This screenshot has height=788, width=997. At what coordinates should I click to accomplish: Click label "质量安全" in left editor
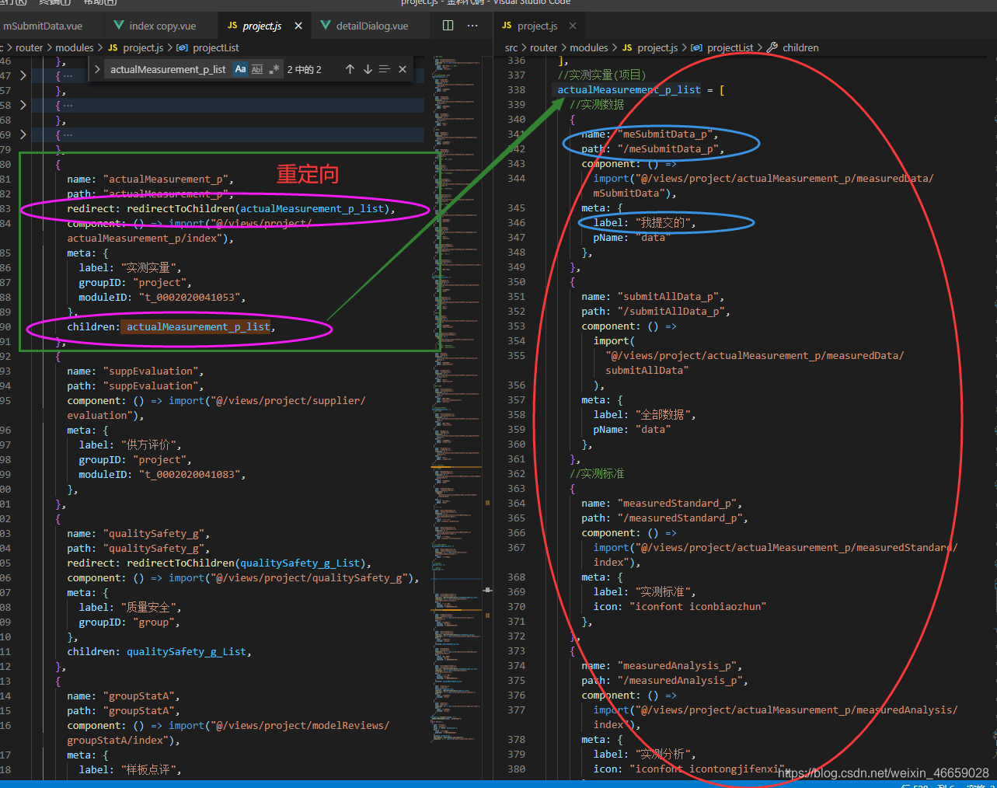(x=150, y=607)
